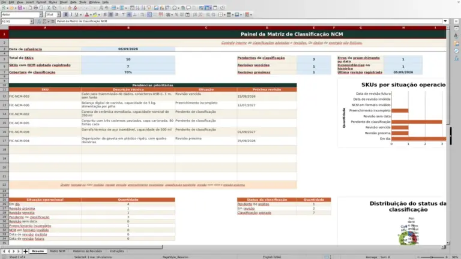The height and width of the screenshot is (259, 461).
Task: Switch to the Matriz NCM sheet tab
Action: click(58, 251)
